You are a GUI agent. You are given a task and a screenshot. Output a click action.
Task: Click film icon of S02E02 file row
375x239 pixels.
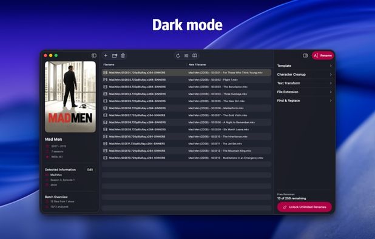point(105,79)
